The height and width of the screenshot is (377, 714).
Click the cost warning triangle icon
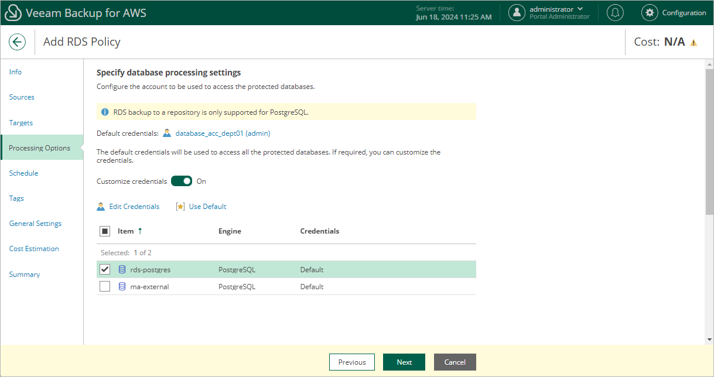(693, 43)
